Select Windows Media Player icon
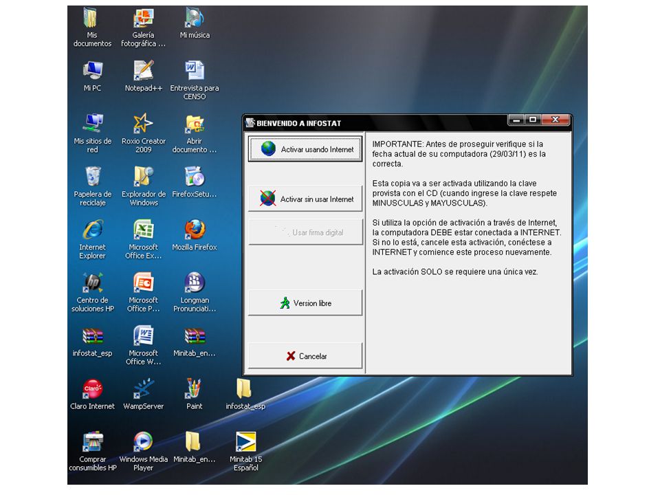The image size is (660, 495). [144, 451]
